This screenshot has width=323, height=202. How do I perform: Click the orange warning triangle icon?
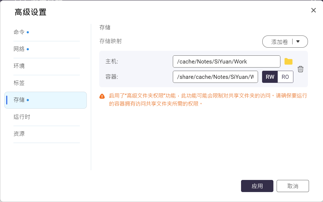point(102,96)
